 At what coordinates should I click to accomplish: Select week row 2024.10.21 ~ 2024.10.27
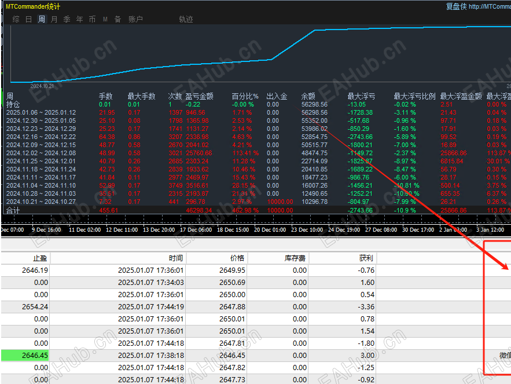click(256, 202)
